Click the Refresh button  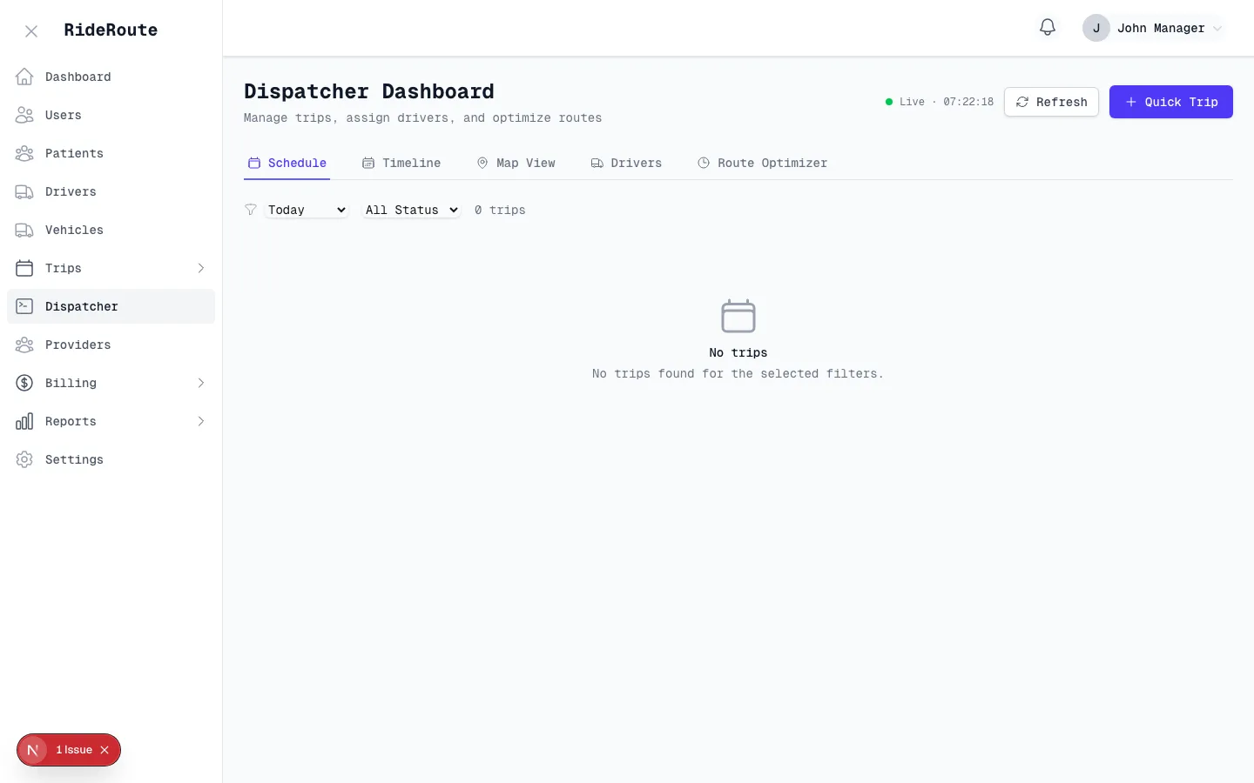pos(1051,102)
